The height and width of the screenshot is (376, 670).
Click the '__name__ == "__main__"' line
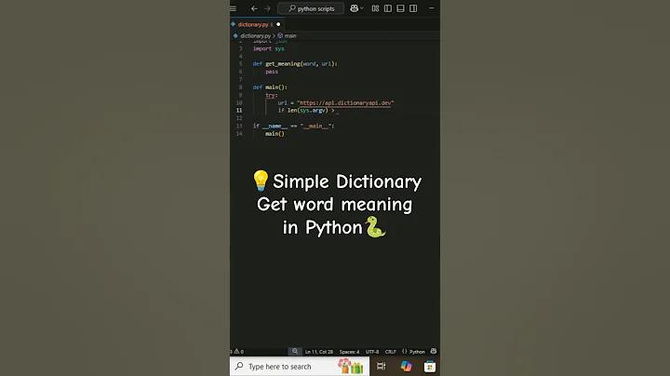point(293,126)
